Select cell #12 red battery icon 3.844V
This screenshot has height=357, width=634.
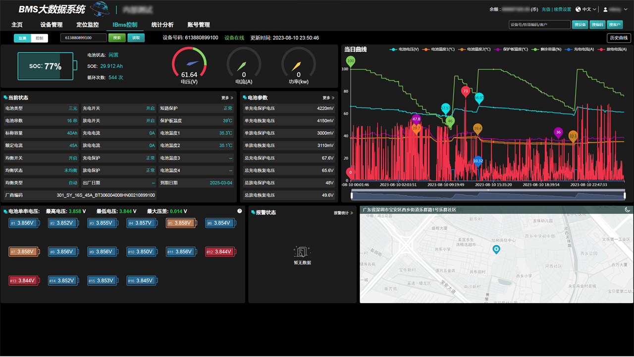220,252
